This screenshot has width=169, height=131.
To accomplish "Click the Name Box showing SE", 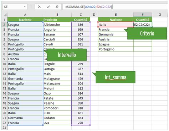I will click(x=15, y=7).
